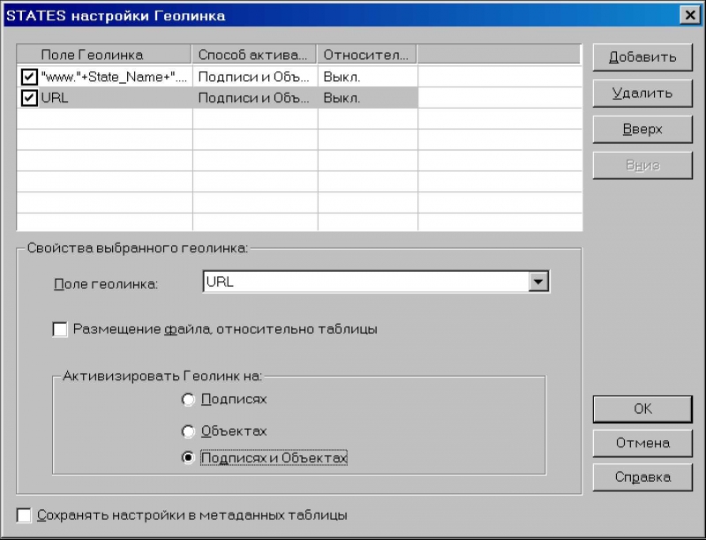The image size is (706, 540).
Task: Select the URL row in the list
Action: tap(217, 98)
